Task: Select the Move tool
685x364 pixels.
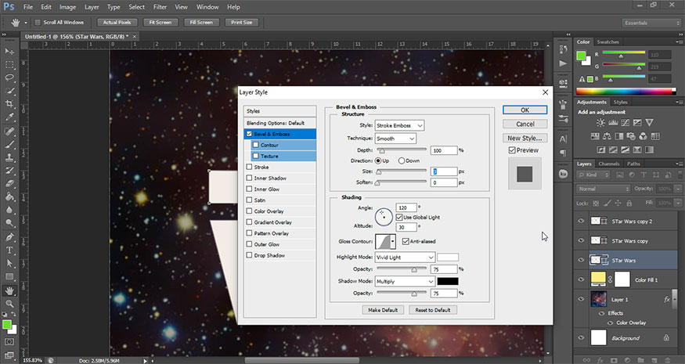Action: tap(9, 52)
